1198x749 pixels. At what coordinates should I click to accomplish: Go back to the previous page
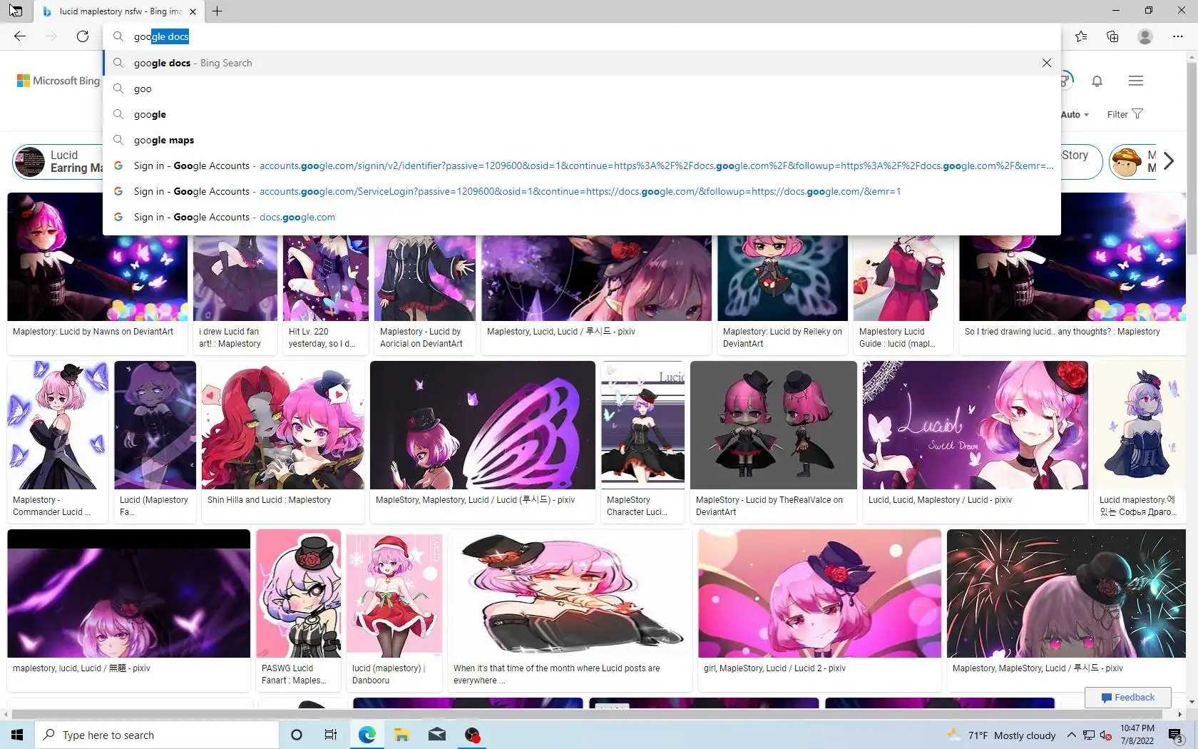[20, 36]
